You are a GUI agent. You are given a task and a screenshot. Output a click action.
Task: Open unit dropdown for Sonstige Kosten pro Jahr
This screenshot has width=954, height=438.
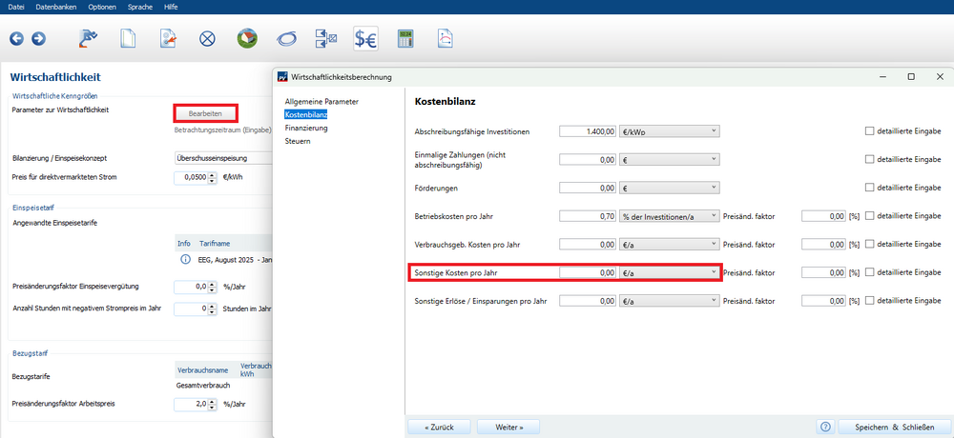point(669,273)
